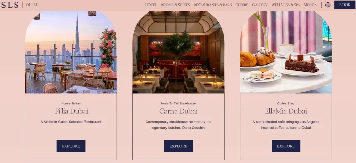The image size is (356, 163).
Task: Open the GALLERY page
Action: point(260,5)
